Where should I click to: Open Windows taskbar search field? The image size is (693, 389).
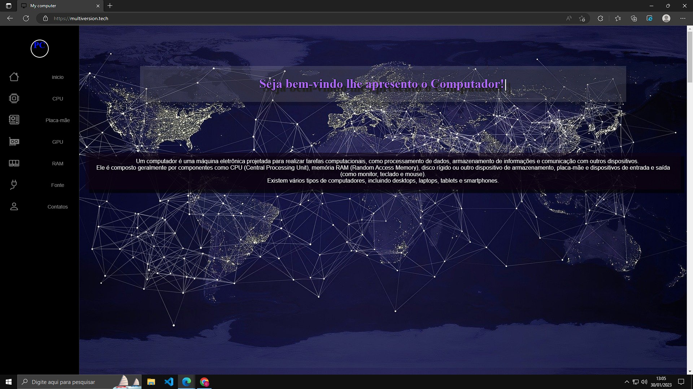click(x=79, y=381)
